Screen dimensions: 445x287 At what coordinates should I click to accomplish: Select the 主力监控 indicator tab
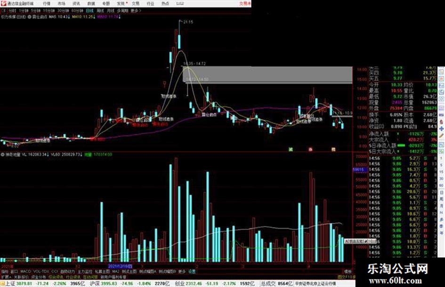pyautogui.click(x=85, y=271)
